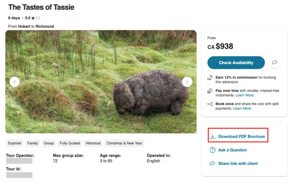Select the Christmas & New Year tag
307x186 pixels.
(x=124, y=143)
